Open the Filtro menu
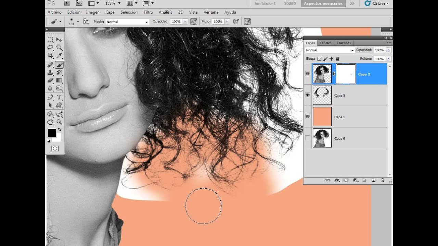 148,12
